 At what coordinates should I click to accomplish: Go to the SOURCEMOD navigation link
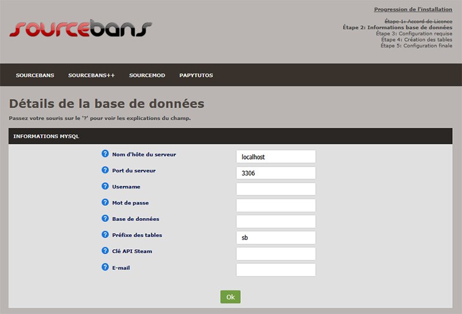tap(147, 76)
